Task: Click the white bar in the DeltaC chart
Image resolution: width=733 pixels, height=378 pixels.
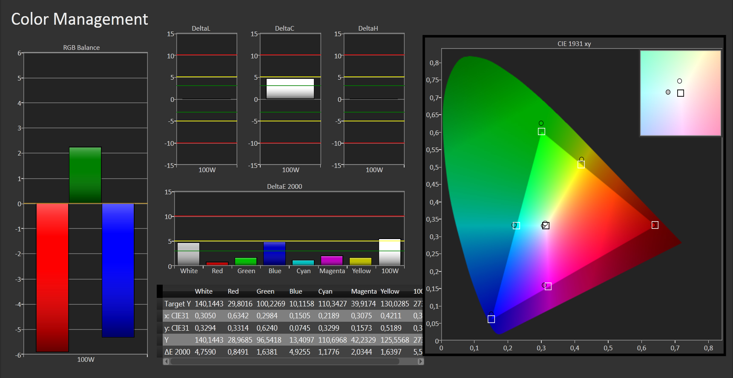Action: coord(290,89)
